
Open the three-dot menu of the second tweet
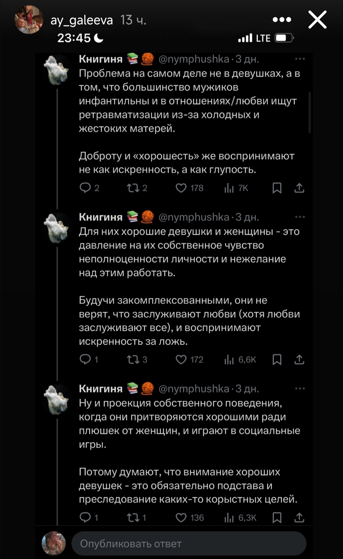[300, 217]
